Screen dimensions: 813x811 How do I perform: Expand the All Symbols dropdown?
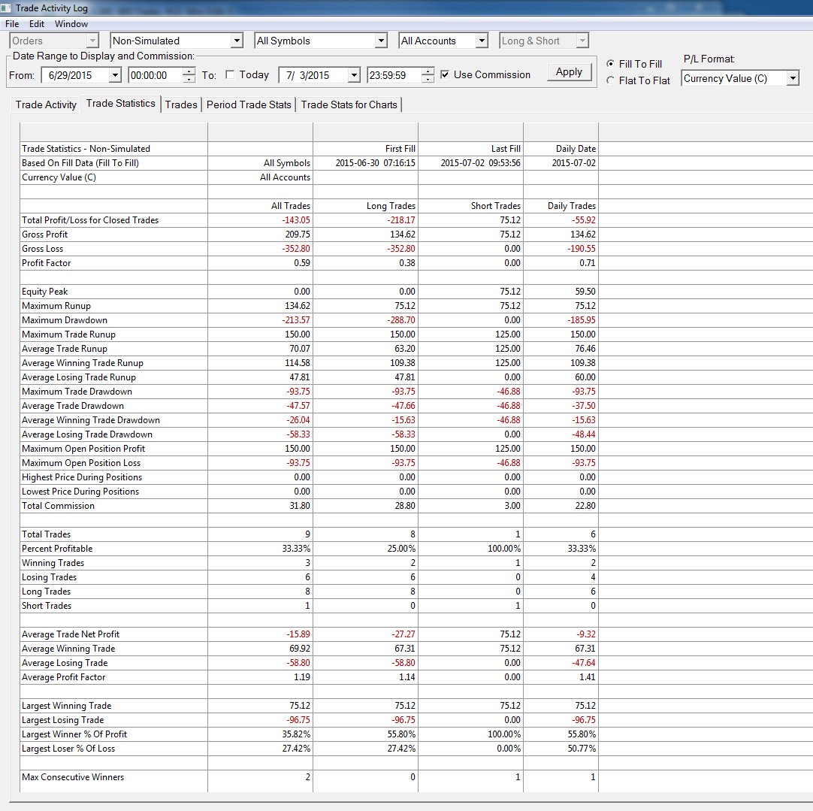point(381,41)
